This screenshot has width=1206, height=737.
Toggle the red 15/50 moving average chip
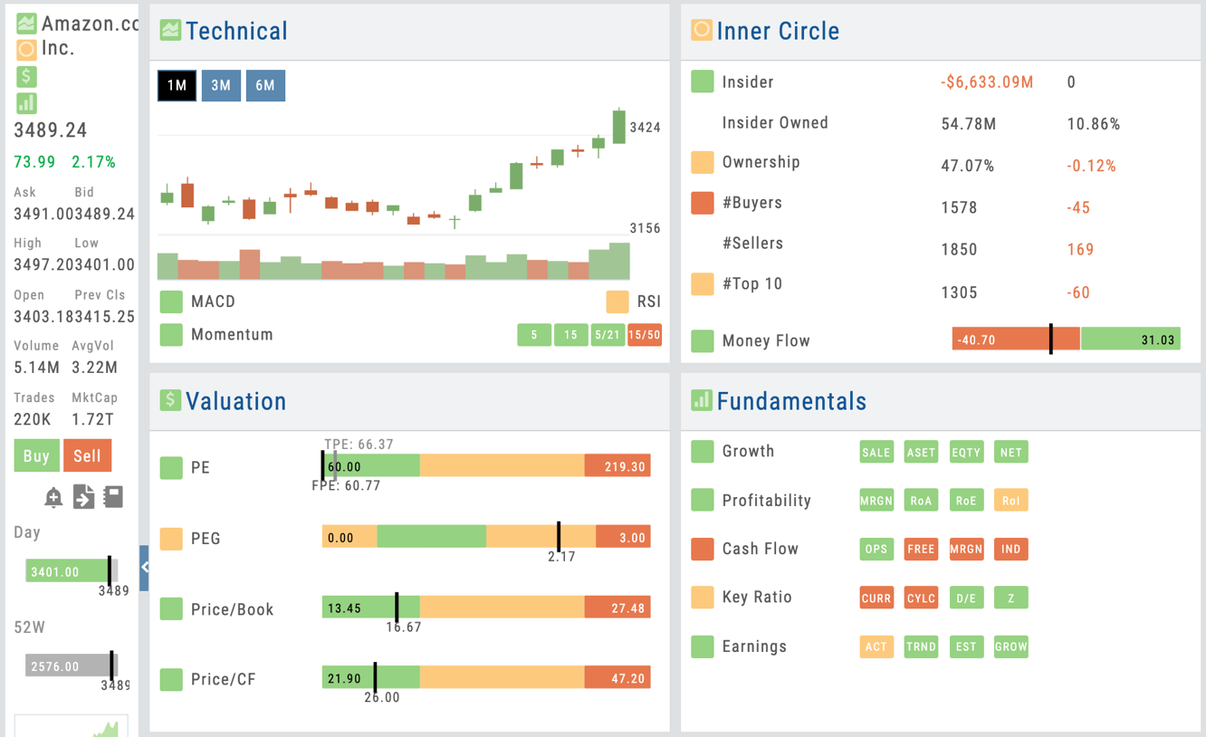644,335
